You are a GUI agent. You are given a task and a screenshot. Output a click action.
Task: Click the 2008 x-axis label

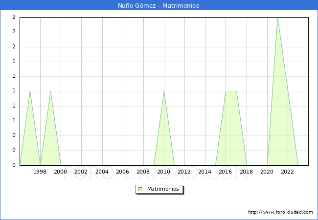point(143,172)
